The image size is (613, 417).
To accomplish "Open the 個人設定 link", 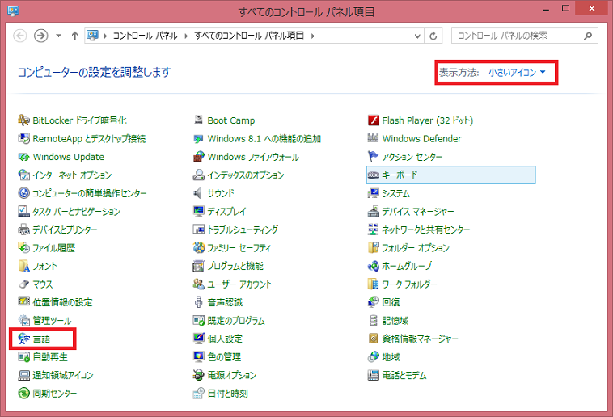I will (225, 339).
